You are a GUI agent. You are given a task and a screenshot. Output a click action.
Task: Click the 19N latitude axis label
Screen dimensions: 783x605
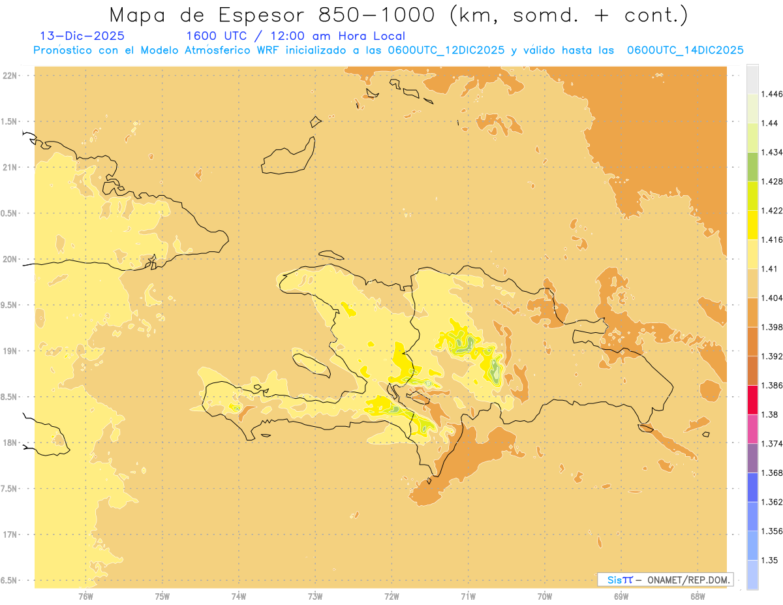coord(10,351)
